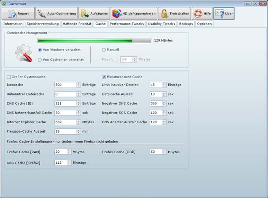Click Negativer SOA Cache spinner arrows
This screenshot has width=268, height=198.
(164, 113)
